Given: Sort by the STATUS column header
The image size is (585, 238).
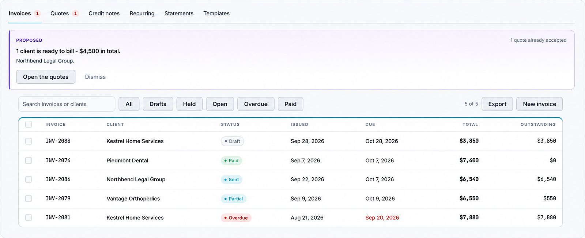Looking at the screenshot, I should [230, 124].
